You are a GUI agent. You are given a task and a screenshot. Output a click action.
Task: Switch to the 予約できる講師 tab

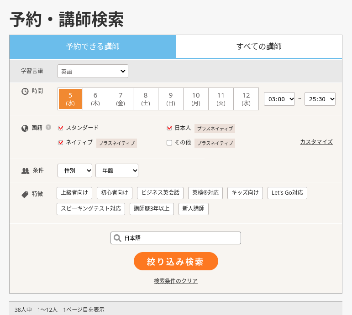pos(93,46)
